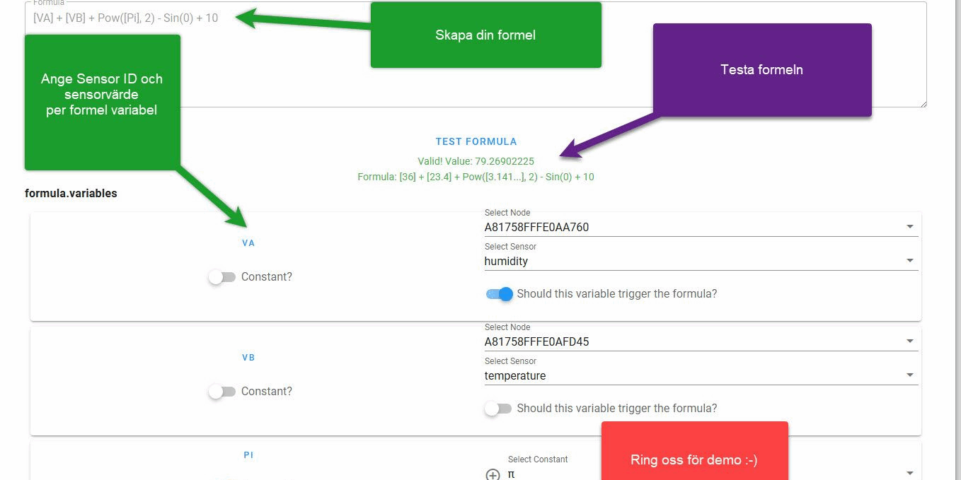This screenshot has height=480, width=961.
Task: Open Select Node dropdown showing A81758FFFE0AFD45
Action: [701, 341]
